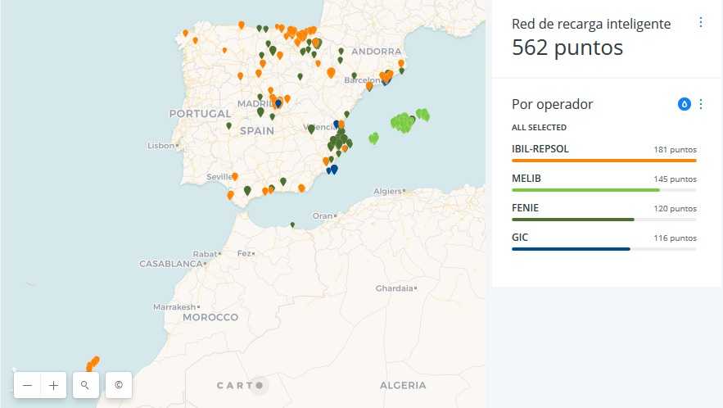This screenshot has height=408, width=723.
Task: Click the ALGERIA country label
Action: pyautogui.click(x=403, y=385)
